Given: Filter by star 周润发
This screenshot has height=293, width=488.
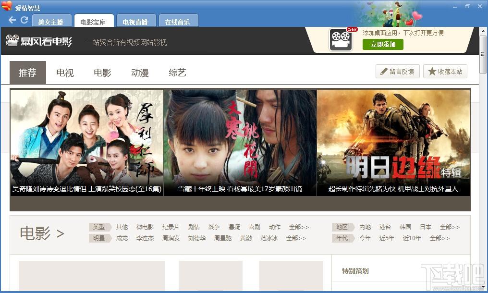Looking at the screenshot, I should tap(171, 238).
